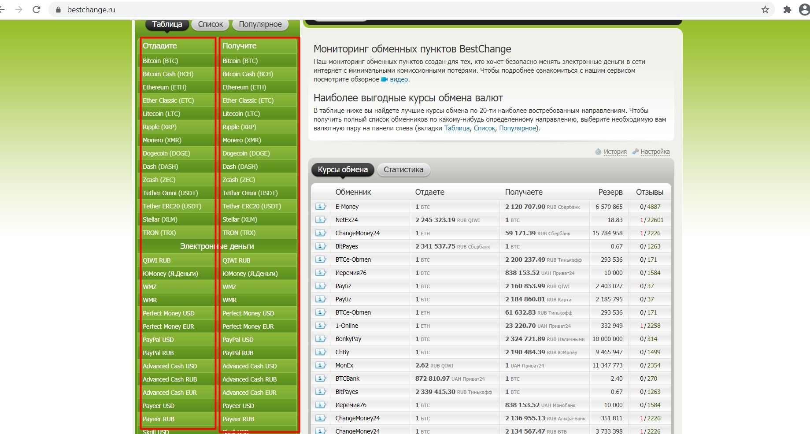Open the NetEx24 exchanger name

coord(347,220)
